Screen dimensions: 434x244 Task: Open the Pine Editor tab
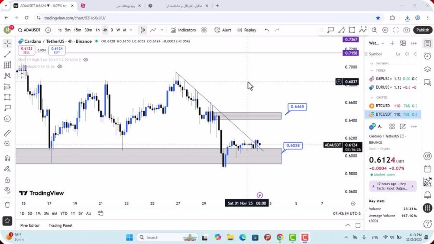pos(30,225)
